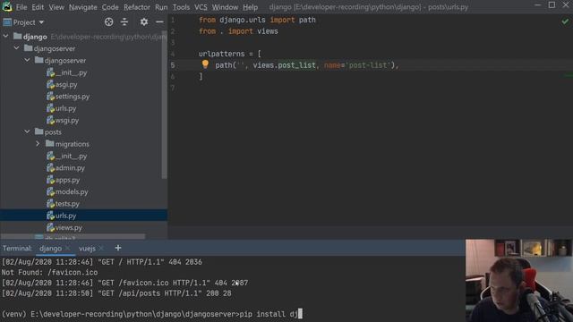Click the 'Terminal:' panel label

[17, 249]
